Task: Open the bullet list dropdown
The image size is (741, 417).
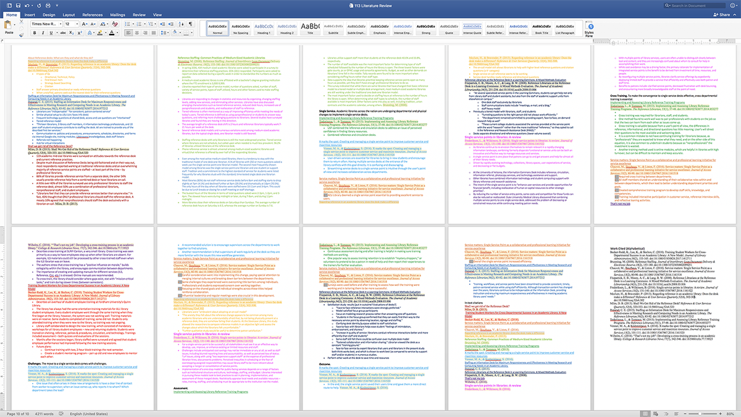Action: tap(133, 24)
